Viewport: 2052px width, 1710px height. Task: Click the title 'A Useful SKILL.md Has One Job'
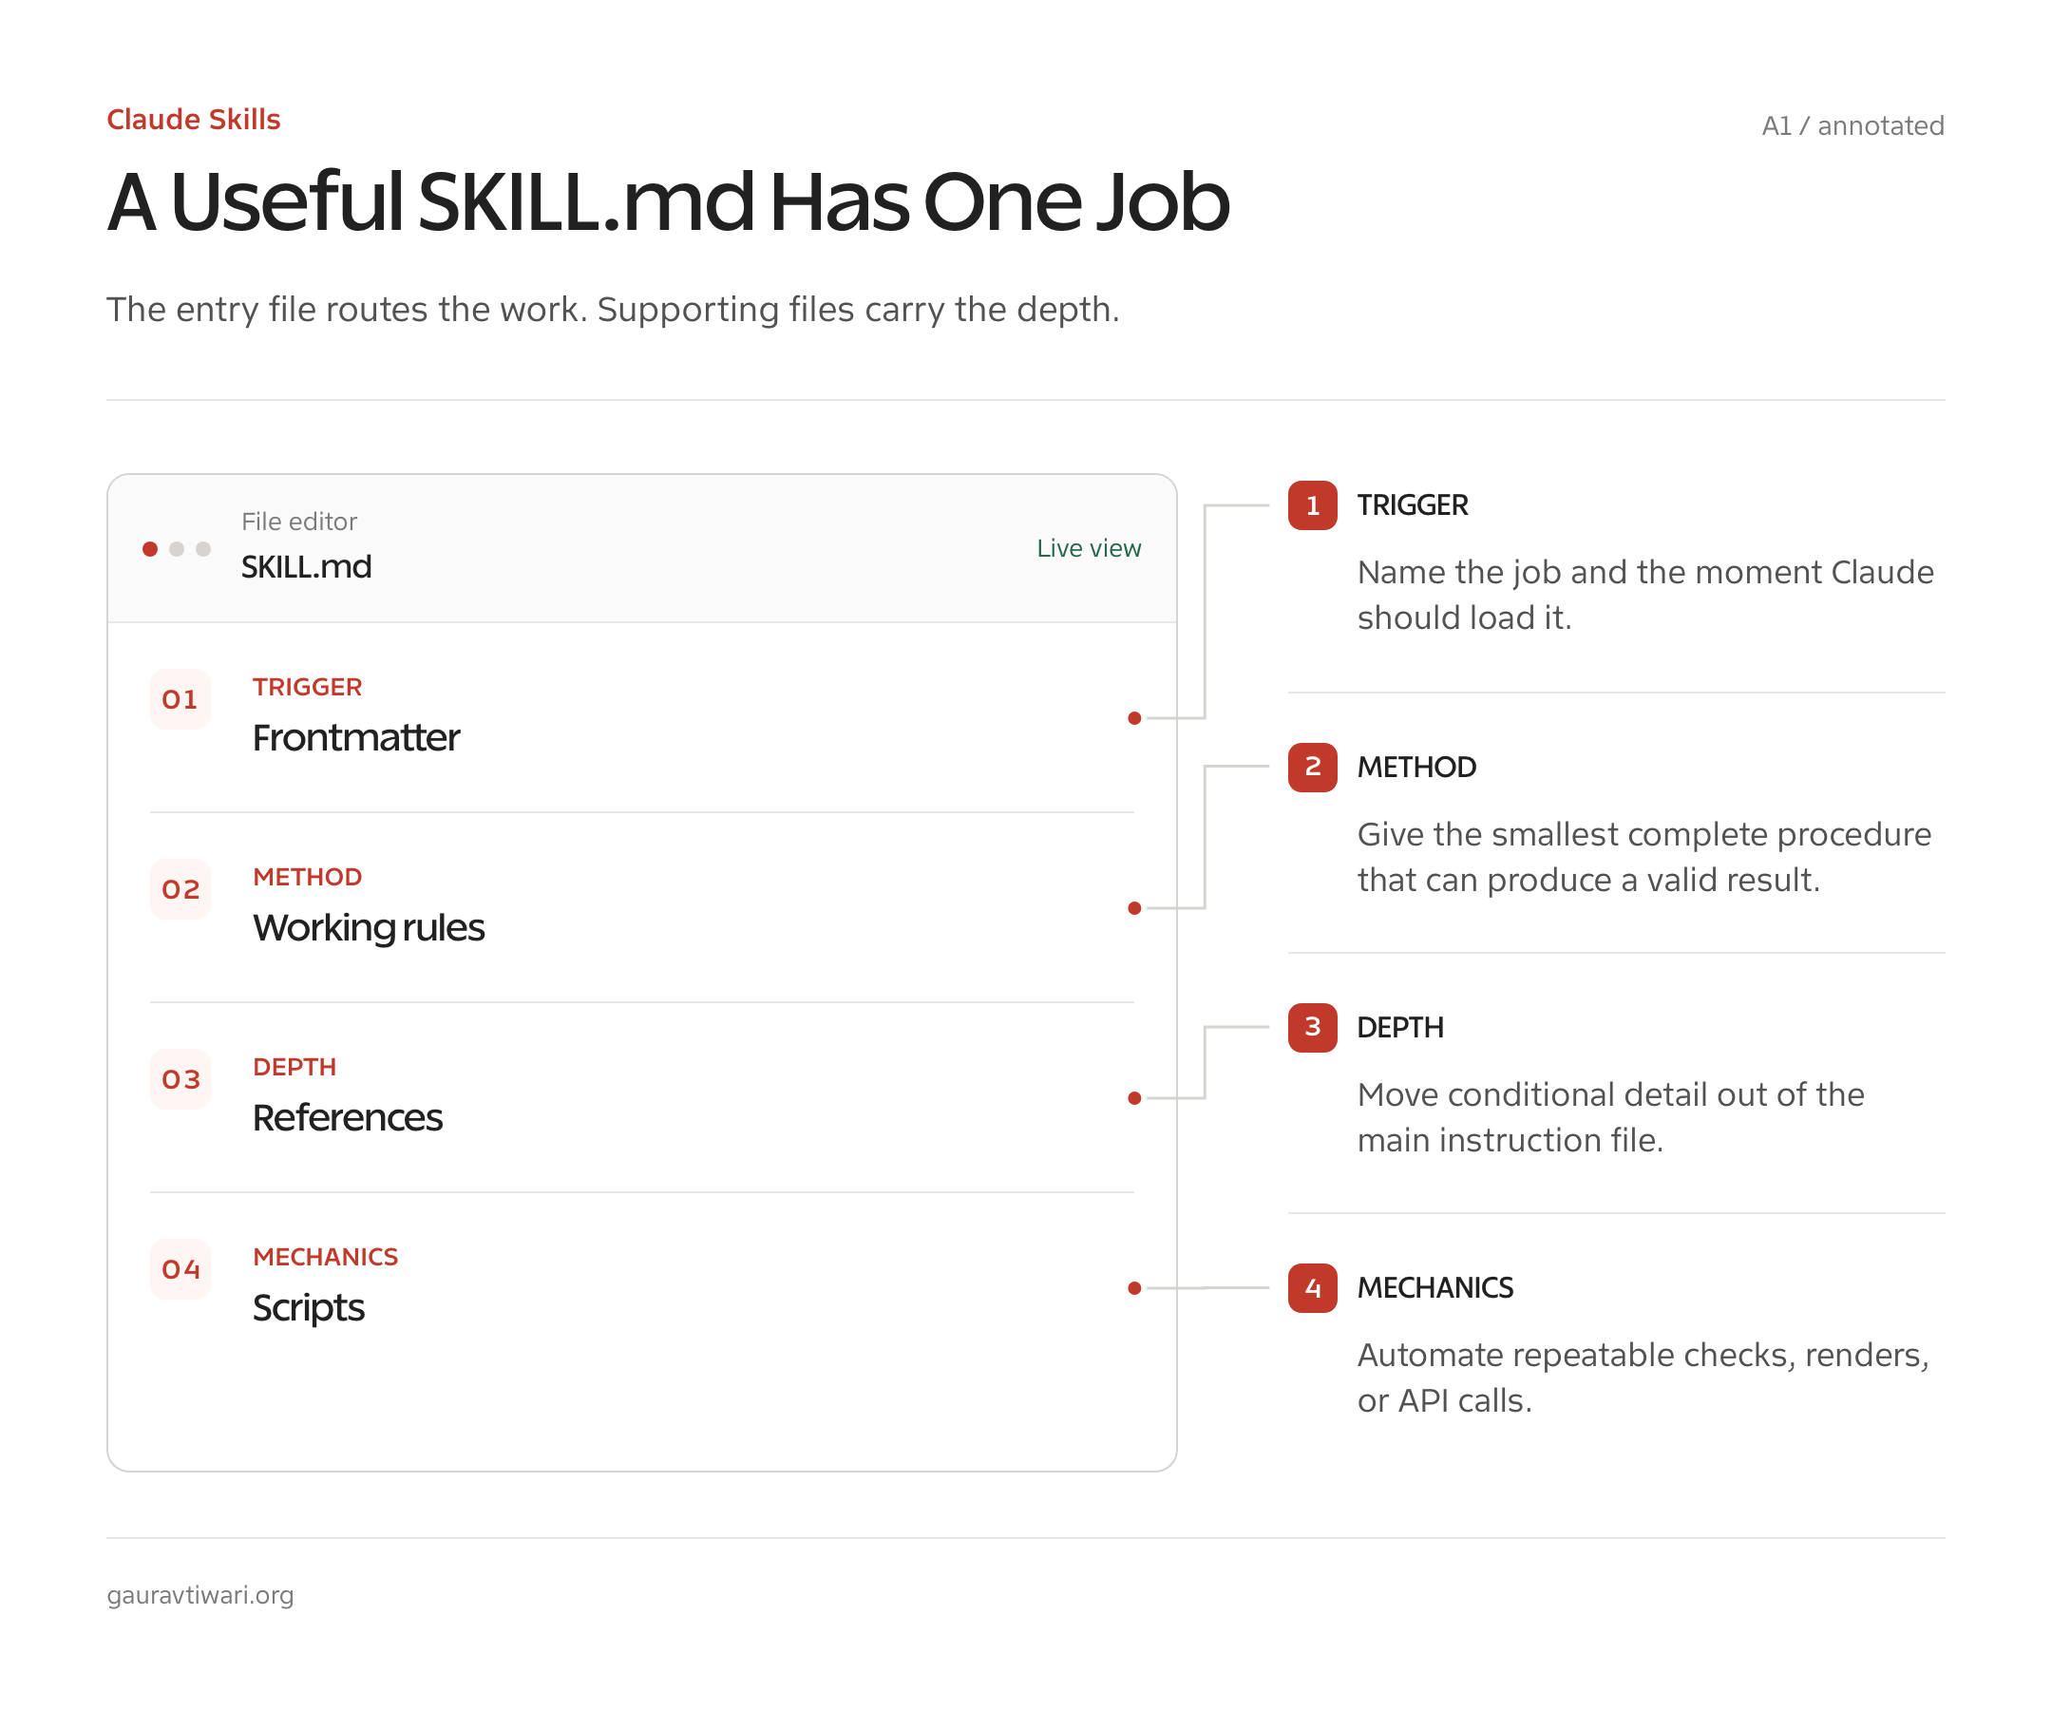click(x=669, y=202)
